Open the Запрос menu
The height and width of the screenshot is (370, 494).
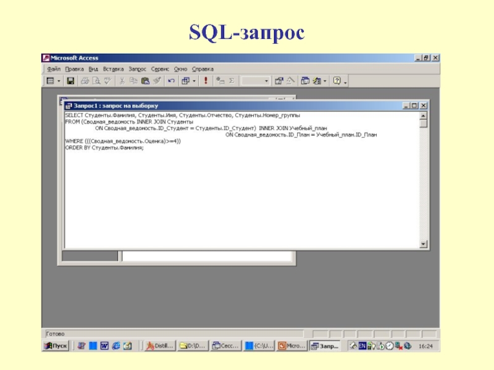click(137, 69)
